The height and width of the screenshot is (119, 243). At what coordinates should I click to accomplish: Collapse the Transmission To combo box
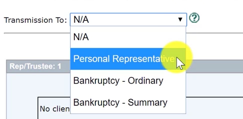[128, 20]
